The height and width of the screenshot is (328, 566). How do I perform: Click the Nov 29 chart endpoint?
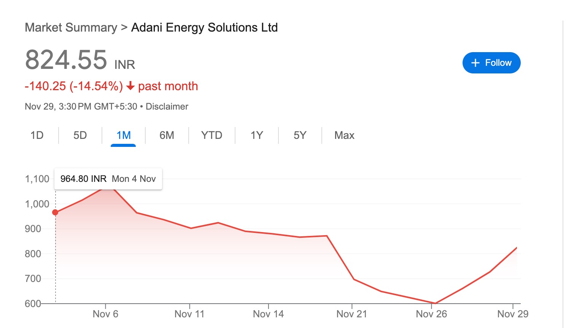tap(517, 248)
